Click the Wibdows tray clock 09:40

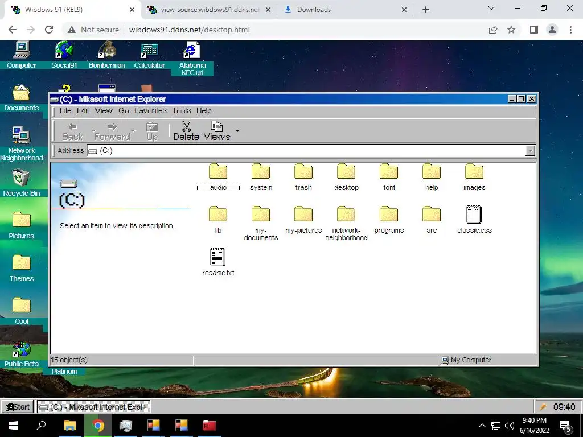[564, 407]
